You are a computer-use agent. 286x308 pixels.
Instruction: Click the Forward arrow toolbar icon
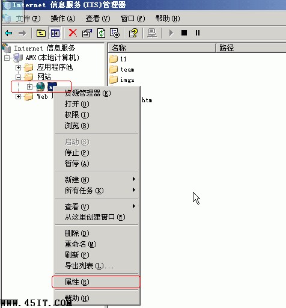pyautogui.click(x=22, y=33)
